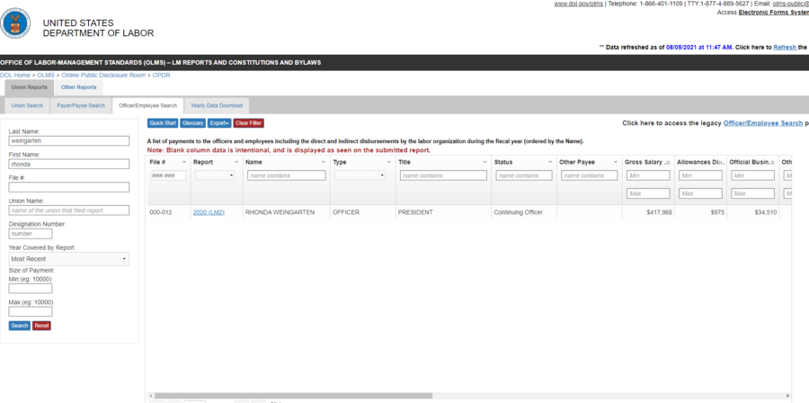Open the Report filter dropdown in grid
Viewport: 809px width, 403px height.
tap(215, 175)
